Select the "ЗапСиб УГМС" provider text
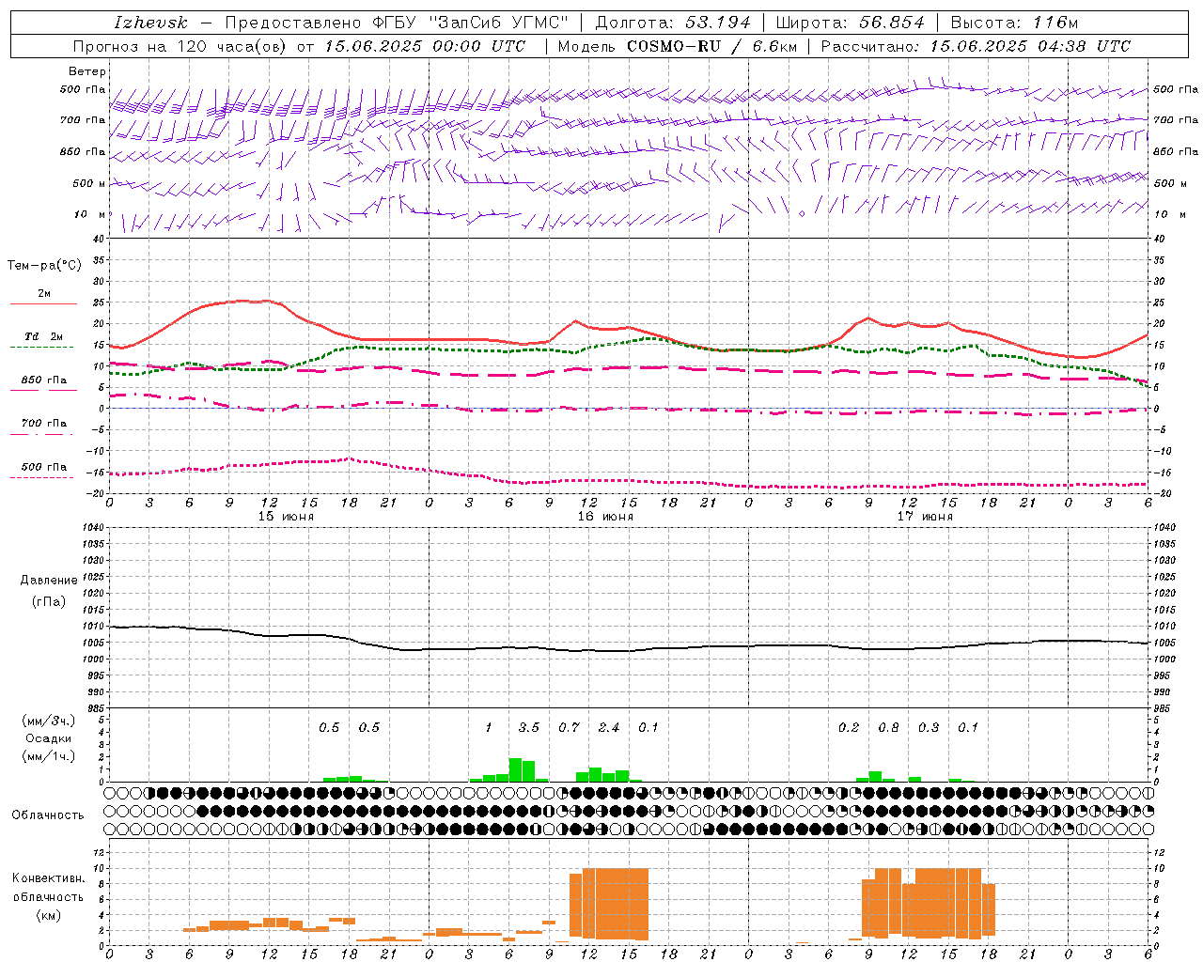The height and width of the screenshot is (962, 1203). pos(498,23)
